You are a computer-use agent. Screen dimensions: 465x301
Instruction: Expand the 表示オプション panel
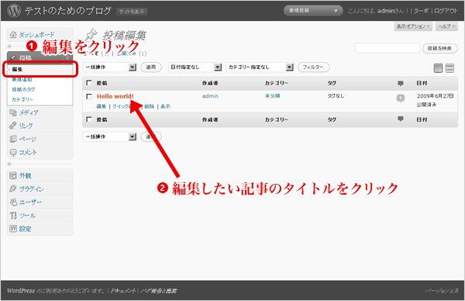[413, 26]
